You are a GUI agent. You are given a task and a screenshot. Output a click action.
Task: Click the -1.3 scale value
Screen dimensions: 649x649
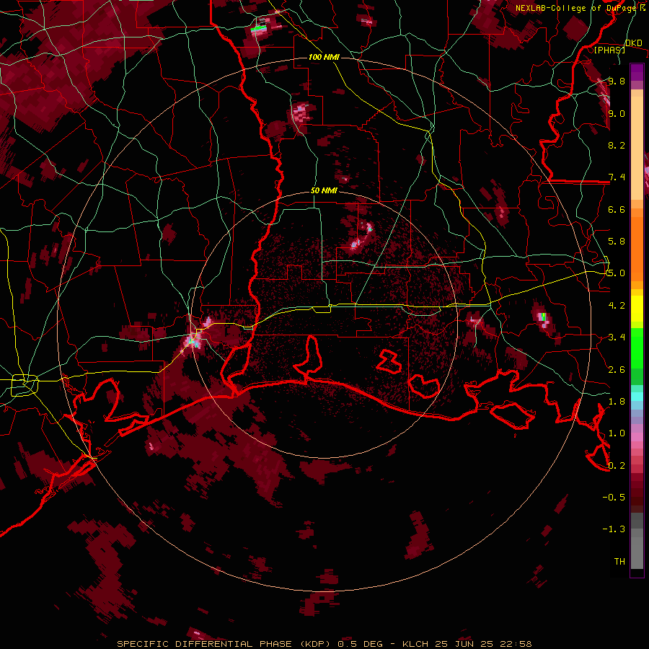pyautogui.click(x=614, y=529)
